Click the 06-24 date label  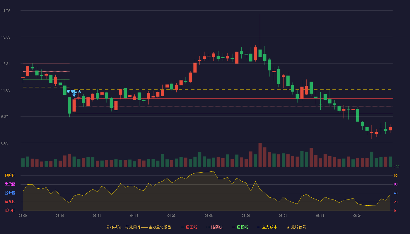358,216
